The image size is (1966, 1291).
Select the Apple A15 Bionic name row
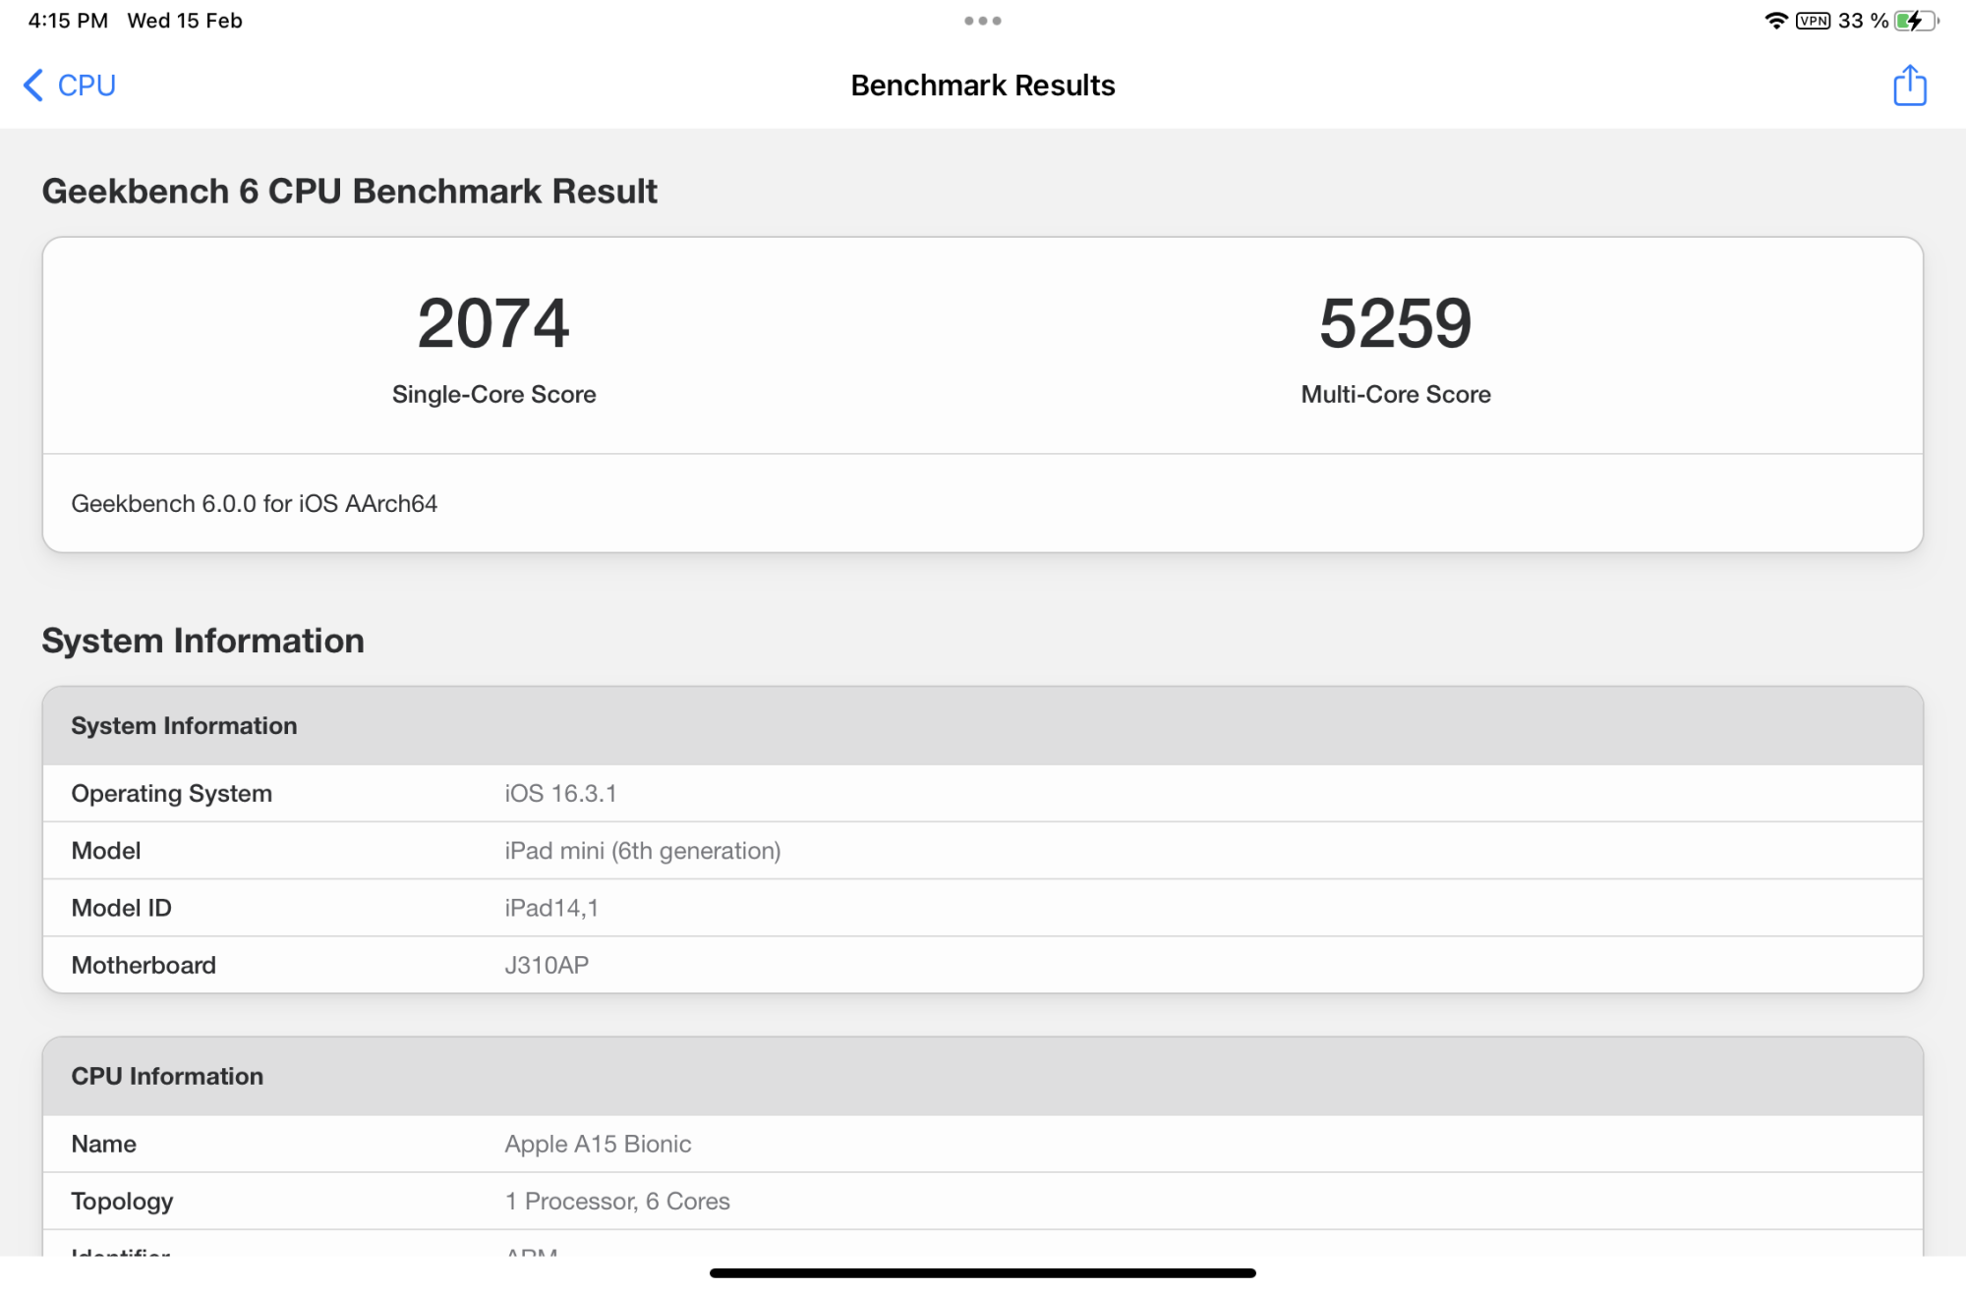coord(982,1144)
